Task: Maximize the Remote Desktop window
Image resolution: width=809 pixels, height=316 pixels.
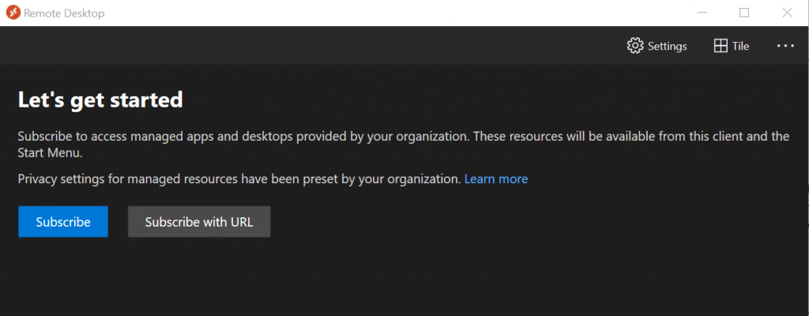Action: pyautogui.click(x=744, y=13)
